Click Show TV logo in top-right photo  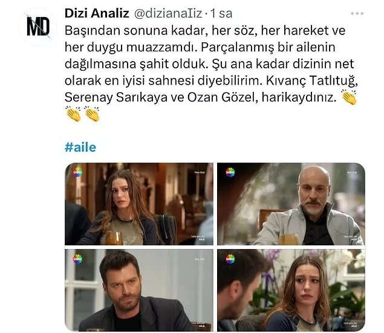point(230,172)
